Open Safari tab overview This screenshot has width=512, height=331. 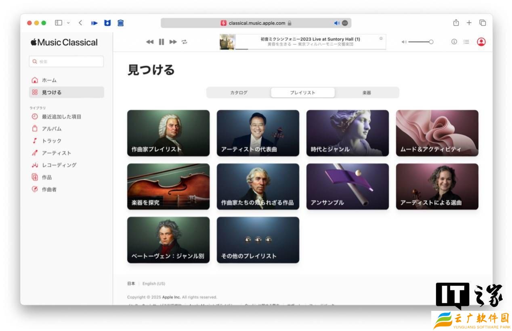pyautogui.click(x=483, y=23)
